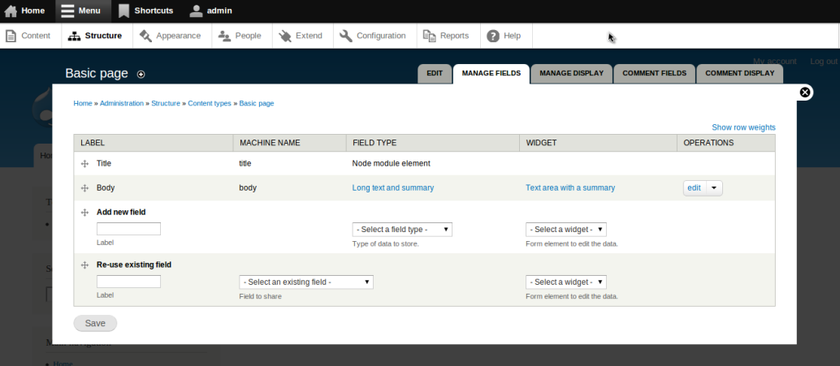The width and height of the screenshot is (840, 366).
Task: Click Long text and summary link
Action: click(392, 187)
